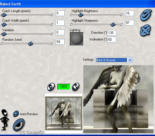Click the Random Seed slider handle
Screen dimensions: 155x136
coord(31,44)
